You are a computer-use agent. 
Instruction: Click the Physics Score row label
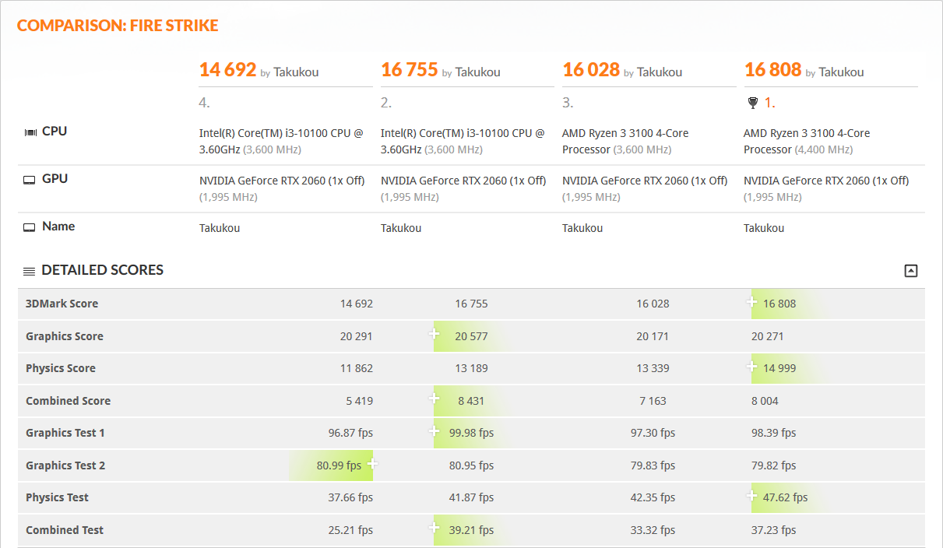click(61, 368)
